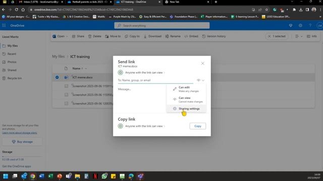Open Chrome from the taskbar
Viewport: 323px width, 181px height.
tap(32, 176)
